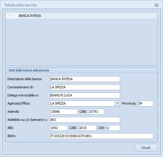Image resolution: width=163 pixels, height=157 pixels.
Task: Focus the Azienda field showing 15066
Action: pyautogui.click(x=64, y=112)
